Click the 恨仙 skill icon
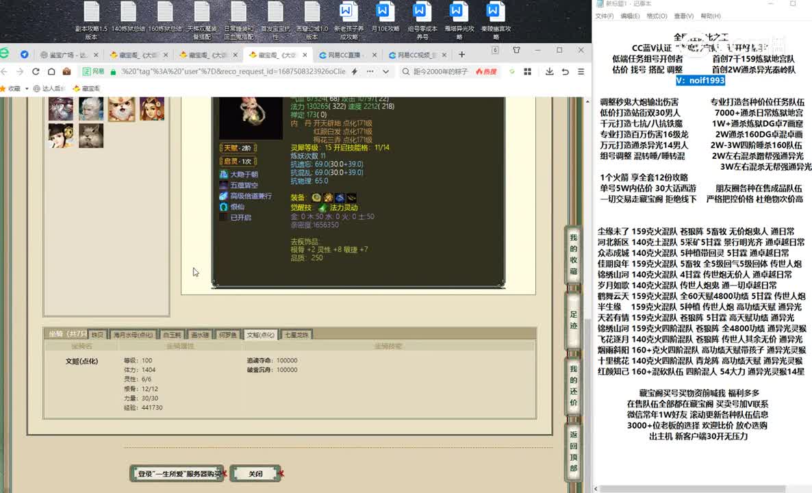The width and height of the screenshot is (812, 493). [223, 207]
